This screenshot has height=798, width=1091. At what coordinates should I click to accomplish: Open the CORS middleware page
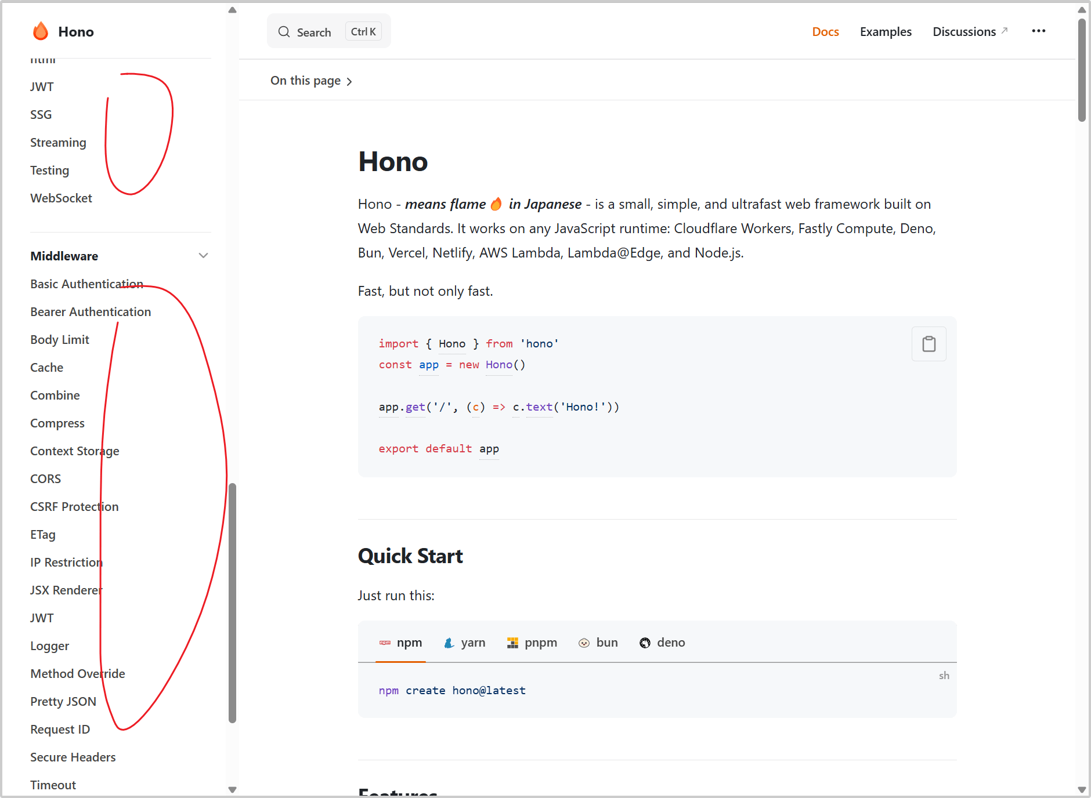click(46, 479)
